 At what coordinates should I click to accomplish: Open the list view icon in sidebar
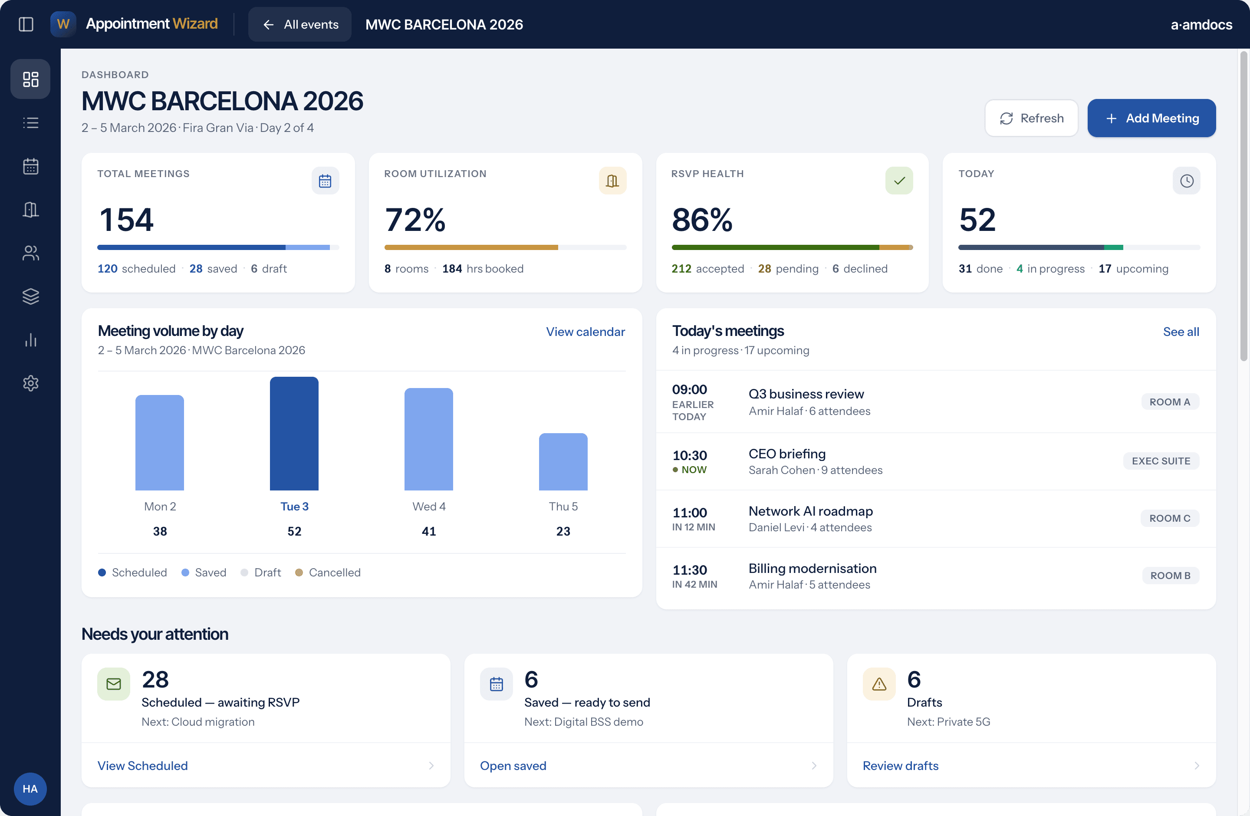(30, 123)
